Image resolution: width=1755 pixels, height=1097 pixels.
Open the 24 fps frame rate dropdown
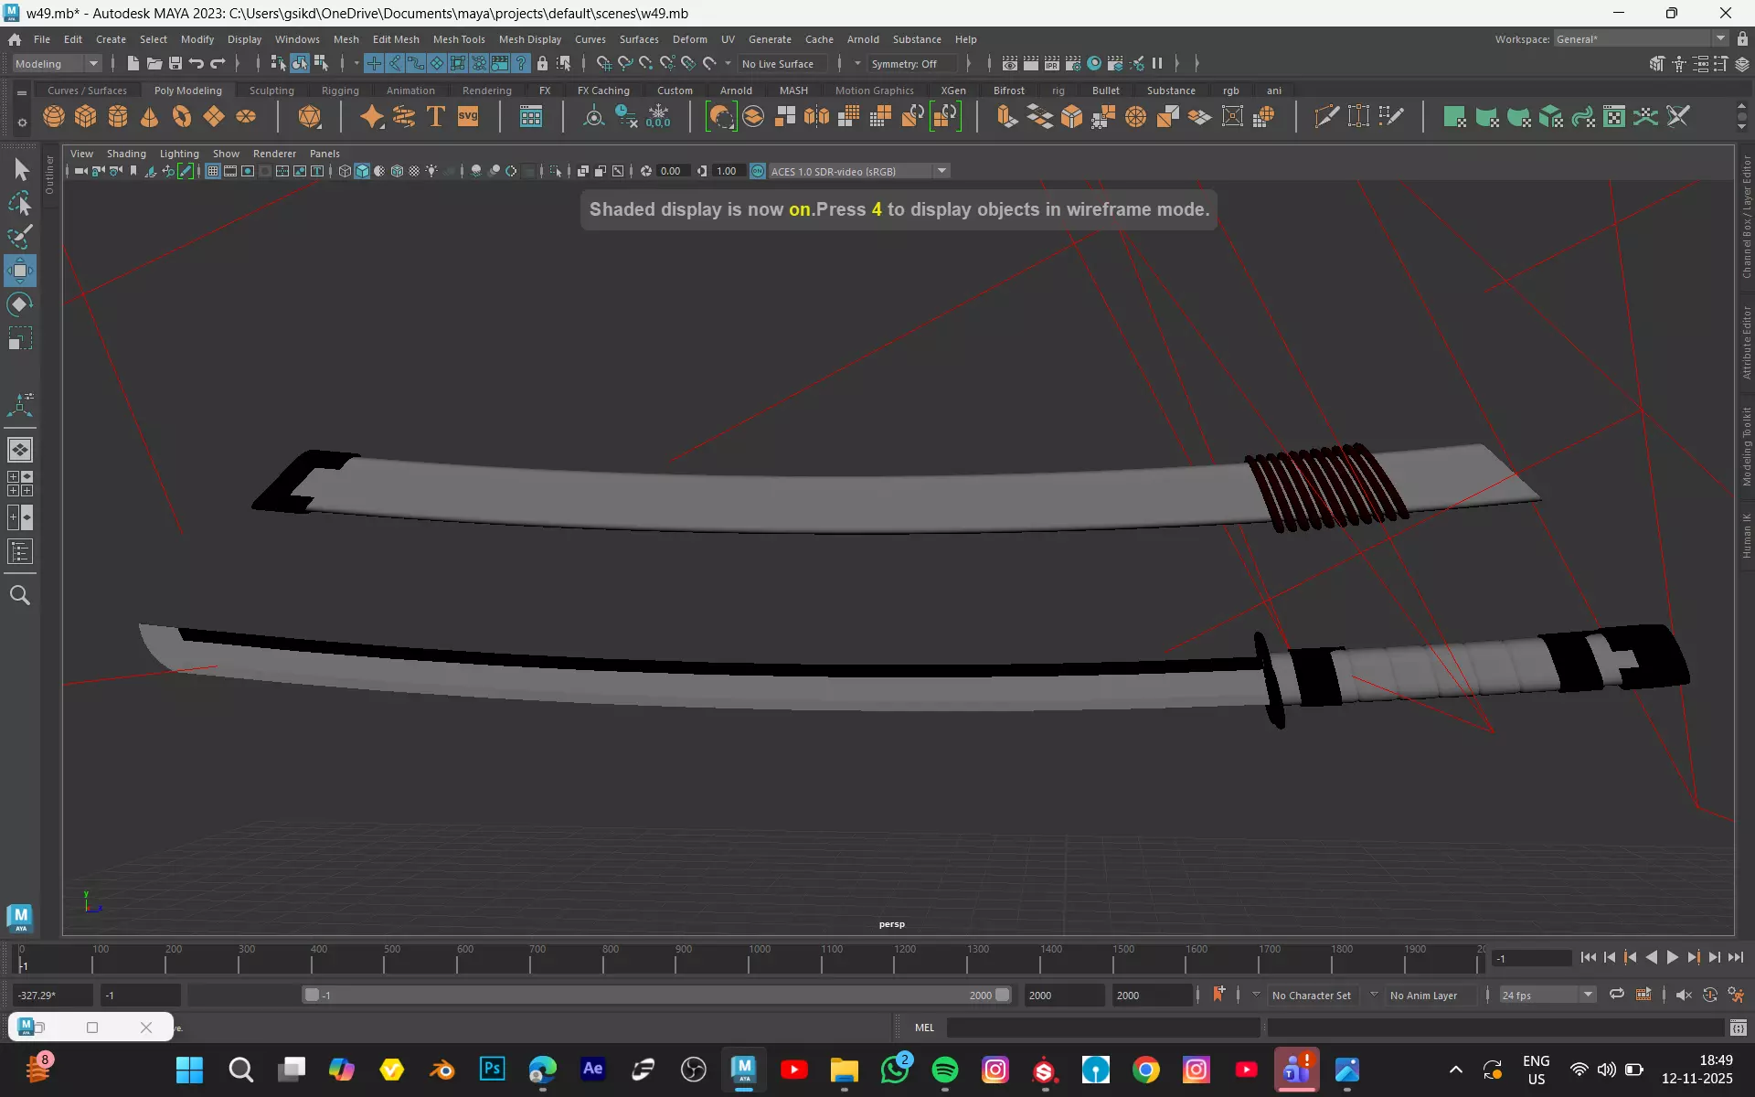[1547, 995]
